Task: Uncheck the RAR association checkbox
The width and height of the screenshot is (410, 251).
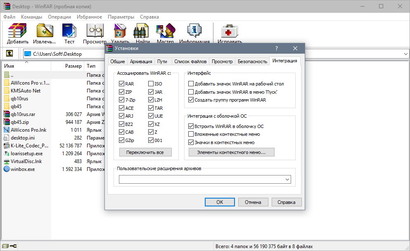Action: pyautogui.click(x=121, y=84)
